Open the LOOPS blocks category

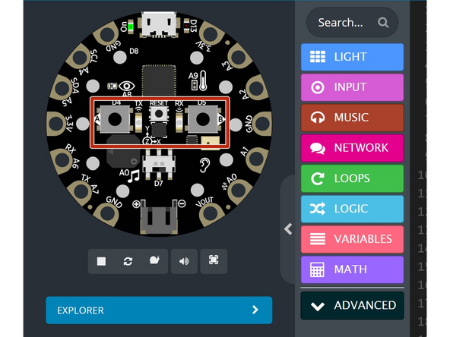click(352, 178)
